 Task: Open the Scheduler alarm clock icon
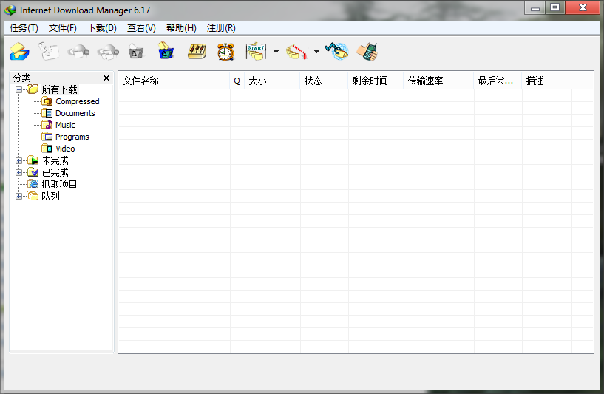[x=225, y=52]
